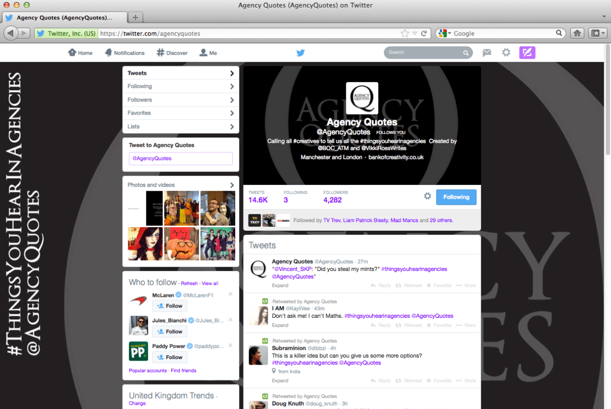611x409 pixels.
Task: Go to Notifications in top navigation
Action: click(124, 53)
